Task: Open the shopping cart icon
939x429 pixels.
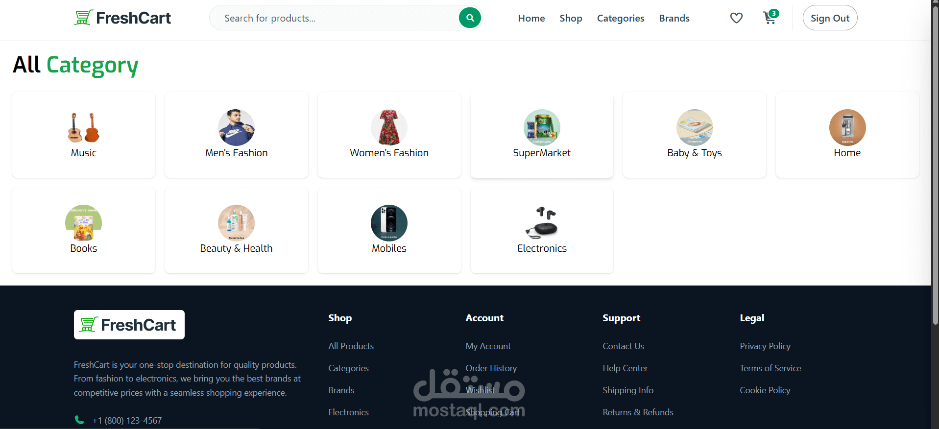Action: (x=770, y=18)
